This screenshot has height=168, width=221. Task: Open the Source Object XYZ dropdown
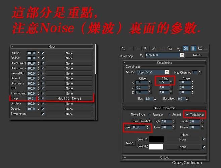(x=167, y=72)
